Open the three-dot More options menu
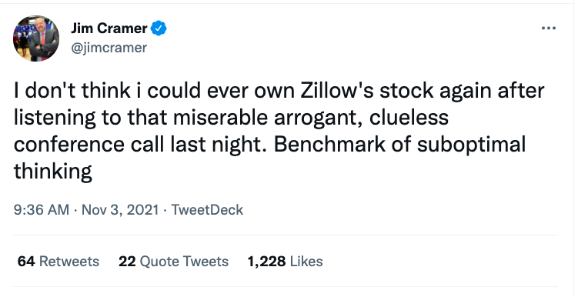Image resolution: width=578 pixels, height=297 pixels. (x=549, y=28)
